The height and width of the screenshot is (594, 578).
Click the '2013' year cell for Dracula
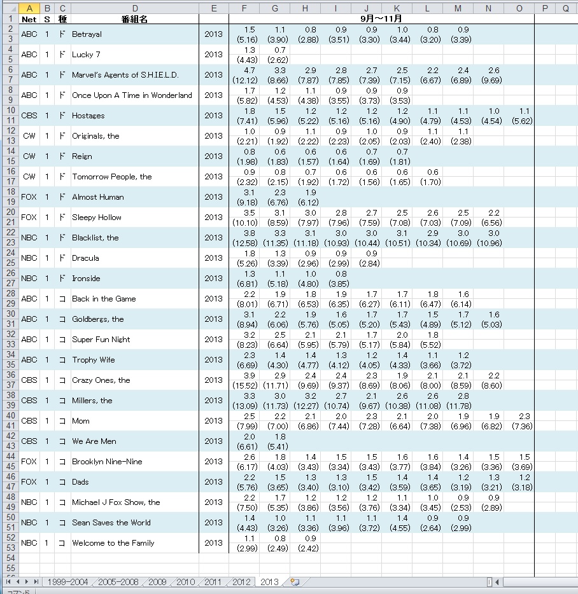(x=213, y=258)
